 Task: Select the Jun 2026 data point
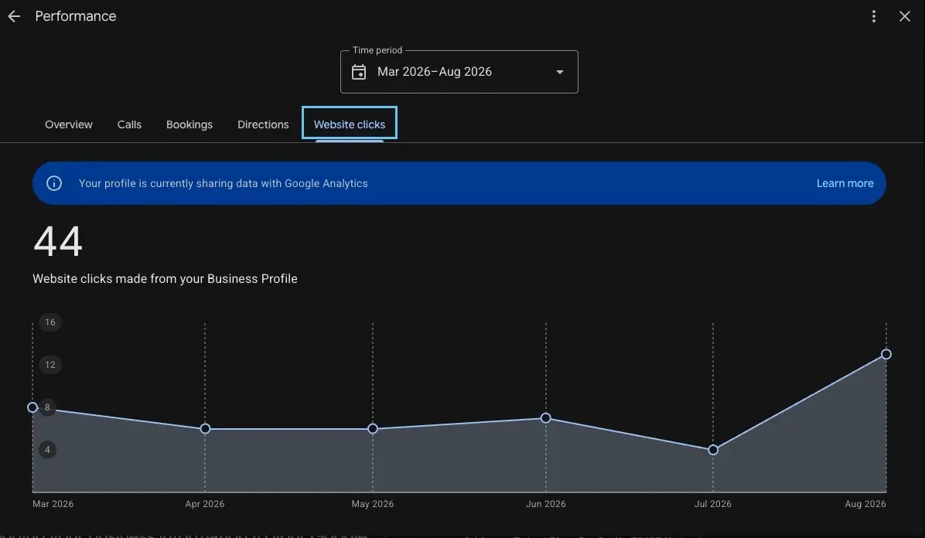click(546, 418)
